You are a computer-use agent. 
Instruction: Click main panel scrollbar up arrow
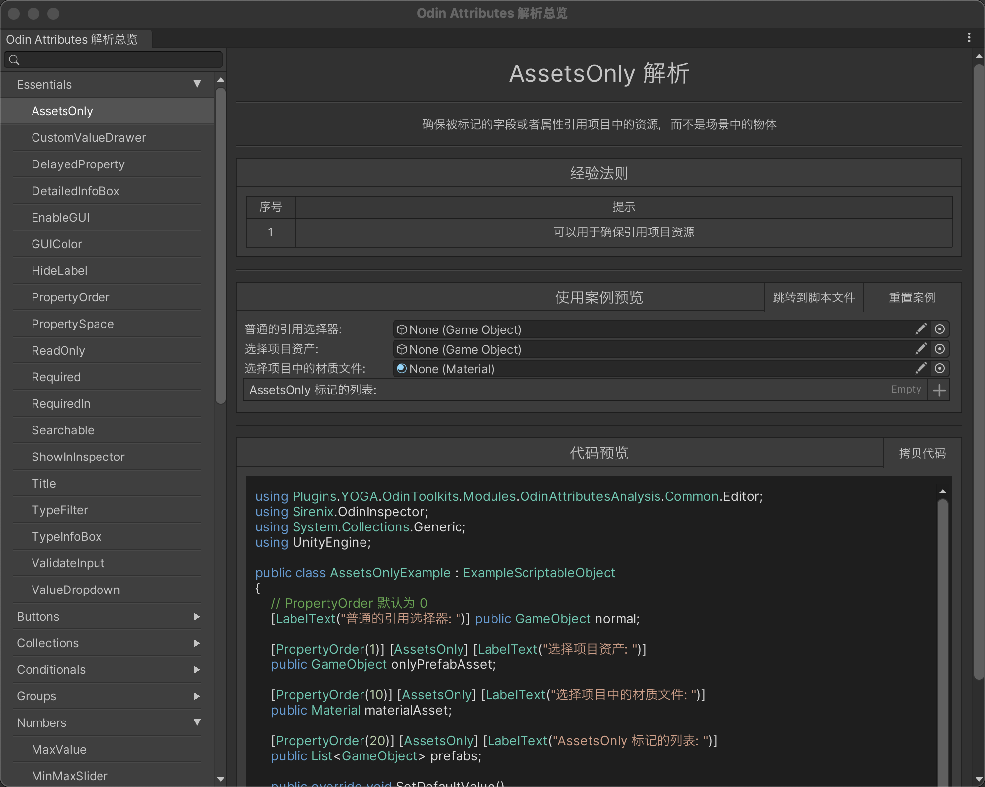tap(979, 56)
